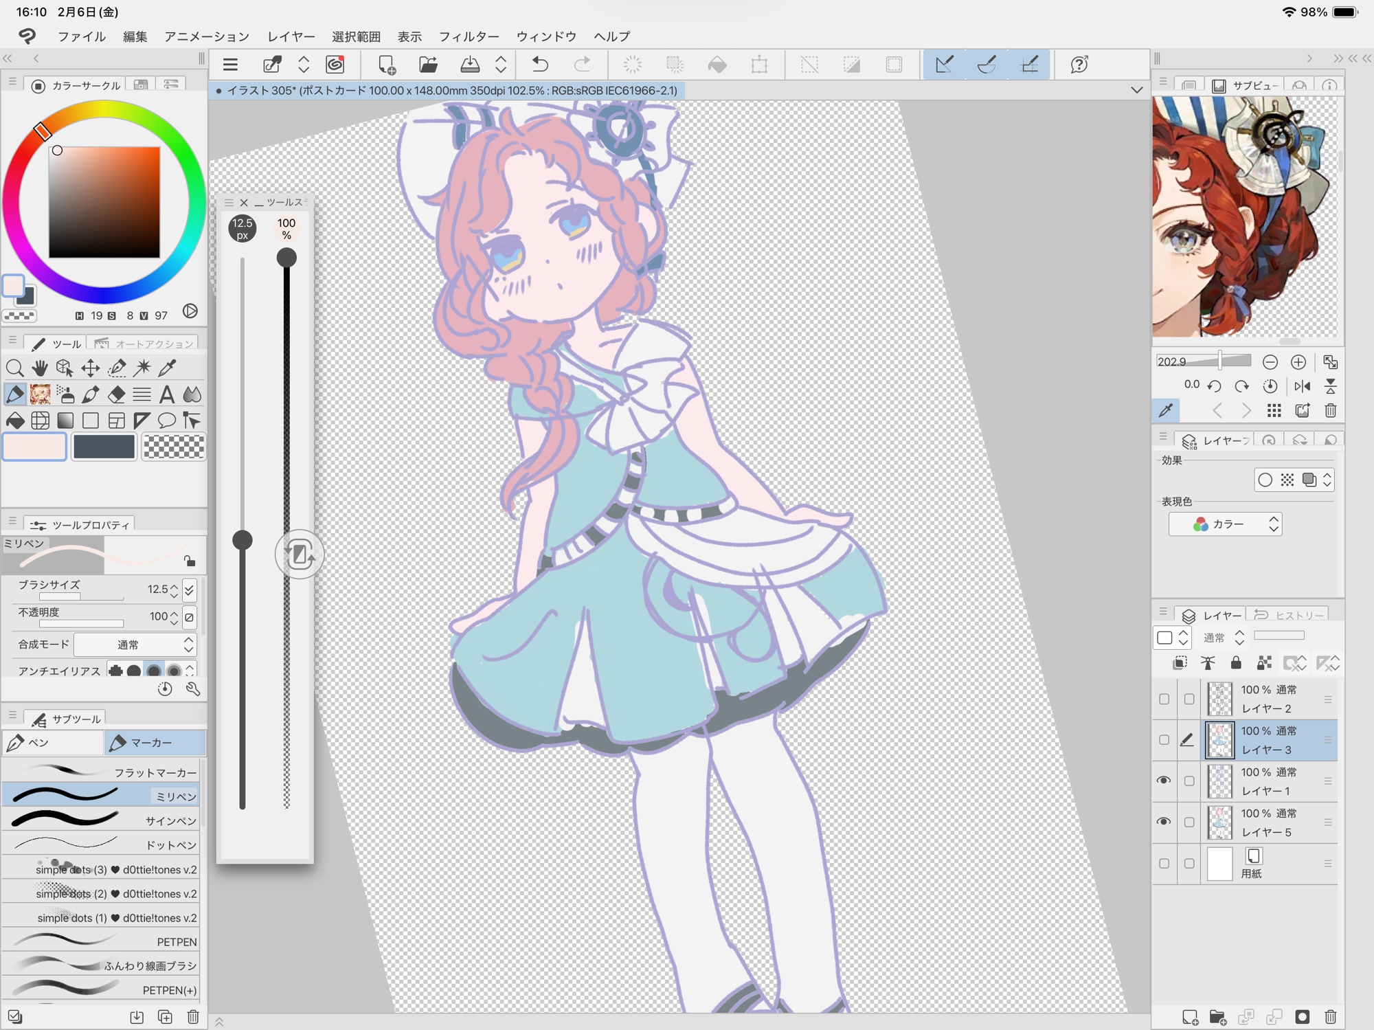
Task: Select the Fill bucket tool
Action: [15, 421]
